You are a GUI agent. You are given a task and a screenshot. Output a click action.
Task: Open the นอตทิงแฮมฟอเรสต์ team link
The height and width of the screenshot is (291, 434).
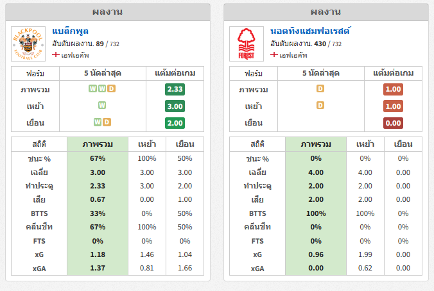311,31
